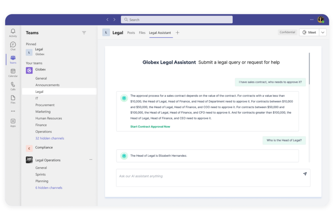Open the Planning channel

(x=42, y=181)
